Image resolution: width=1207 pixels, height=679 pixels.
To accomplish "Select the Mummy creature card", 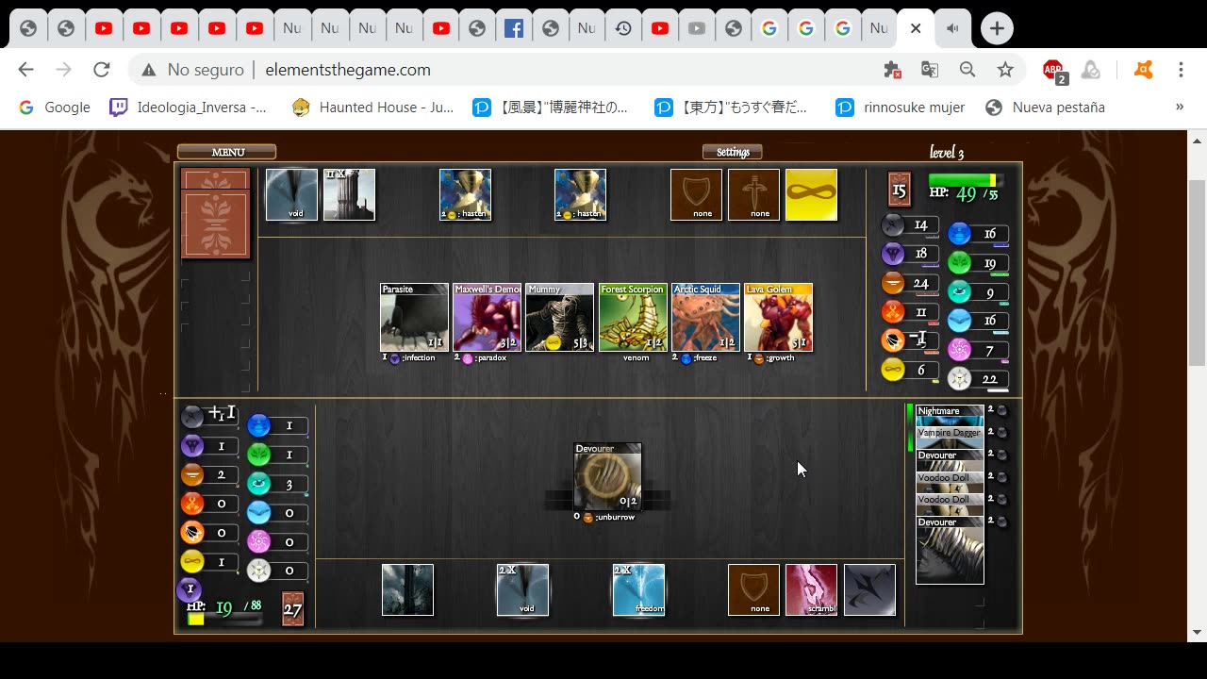I will (x=559, y=318).
